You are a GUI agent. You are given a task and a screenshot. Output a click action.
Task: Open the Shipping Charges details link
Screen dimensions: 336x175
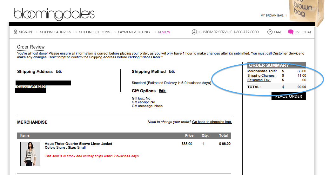pyautogui.click(x=261, y=76)
